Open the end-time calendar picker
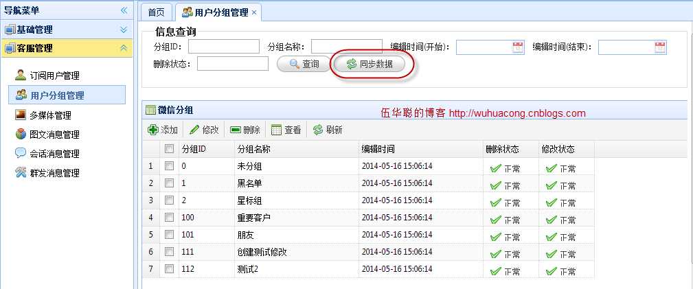 pyautogui.click(x=660, y=47)
